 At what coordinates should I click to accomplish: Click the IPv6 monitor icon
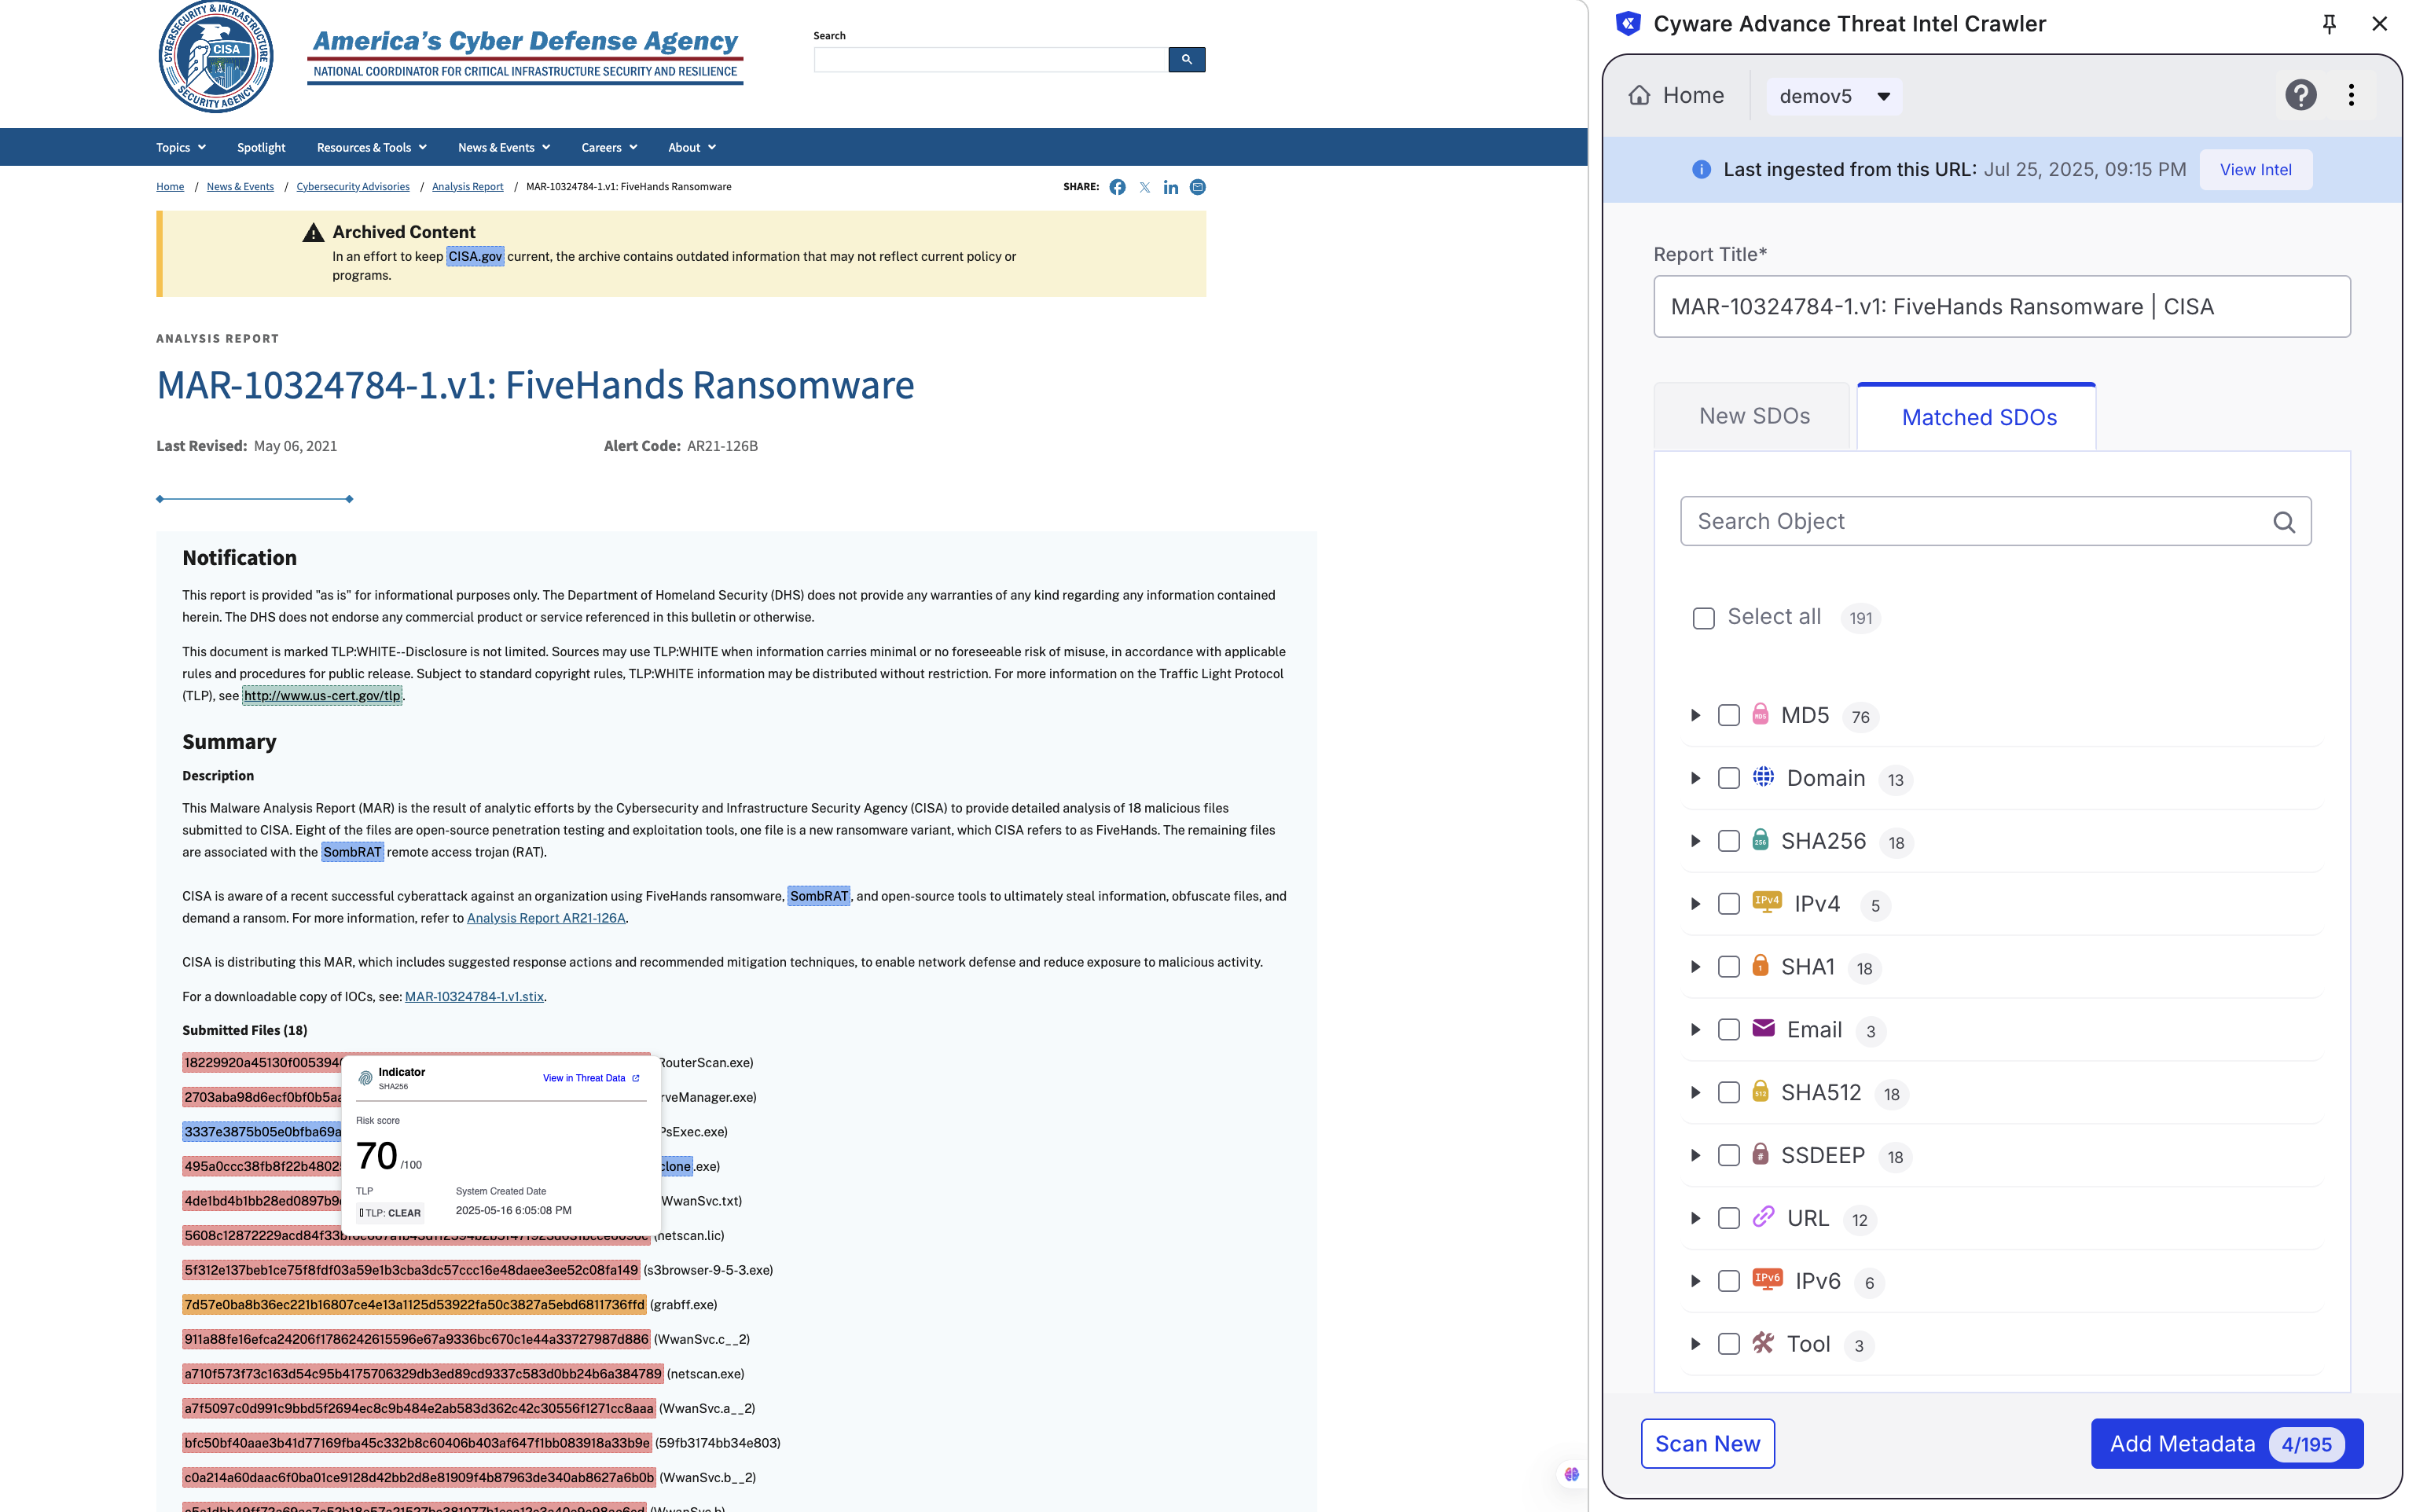[x=1767, y=1280]
